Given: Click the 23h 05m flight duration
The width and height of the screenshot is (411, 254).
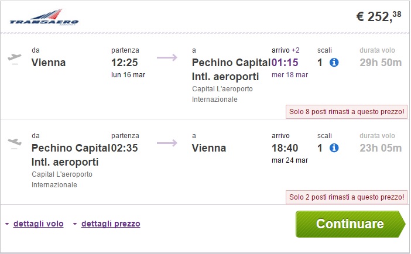Looking at the screenshot, I should (381, 148).
